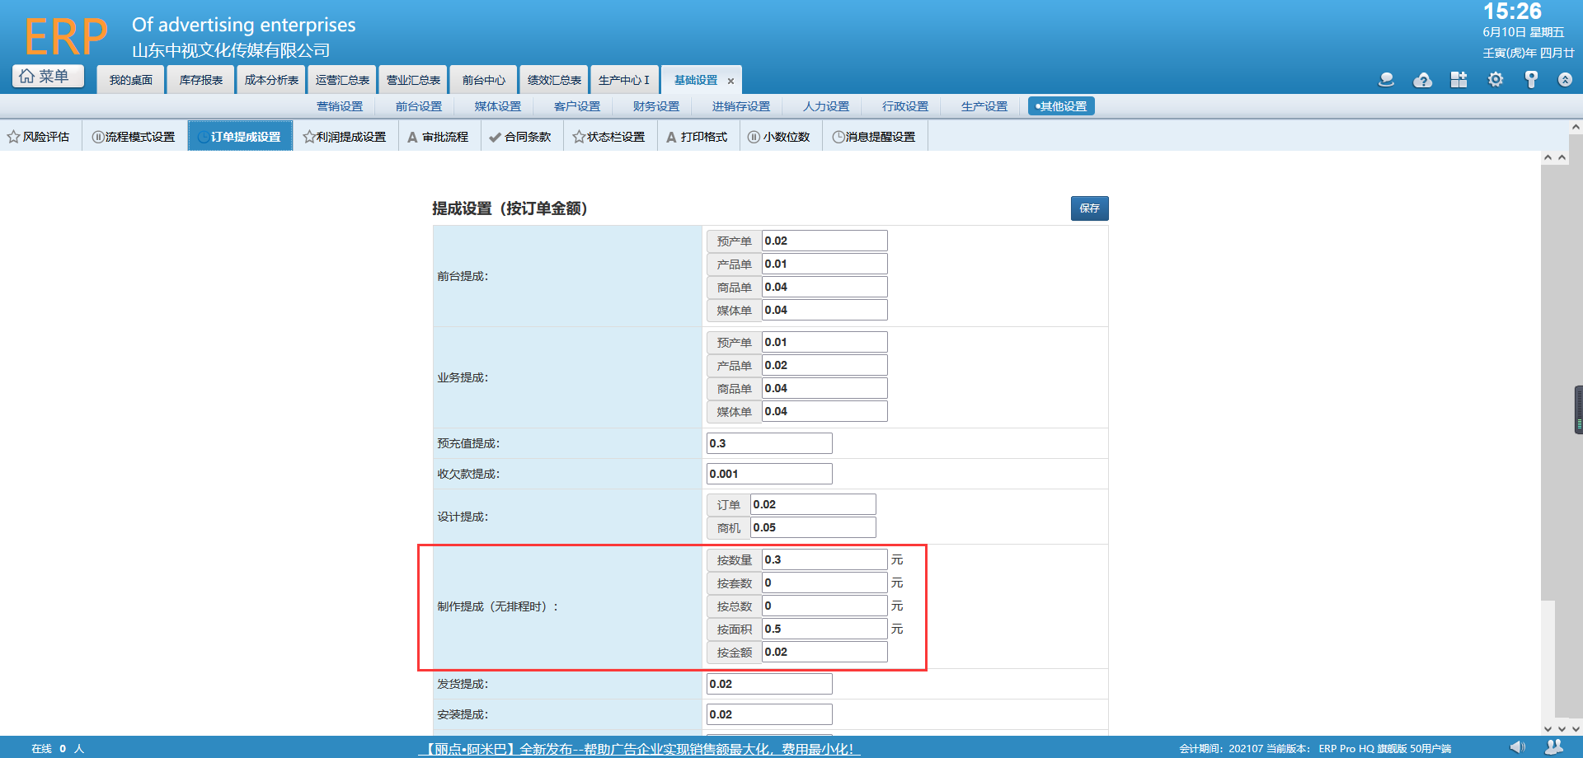Open 小数位数 toolbar item
The width and height of the screenshot is (1583, 758).
tap(779, 137)
